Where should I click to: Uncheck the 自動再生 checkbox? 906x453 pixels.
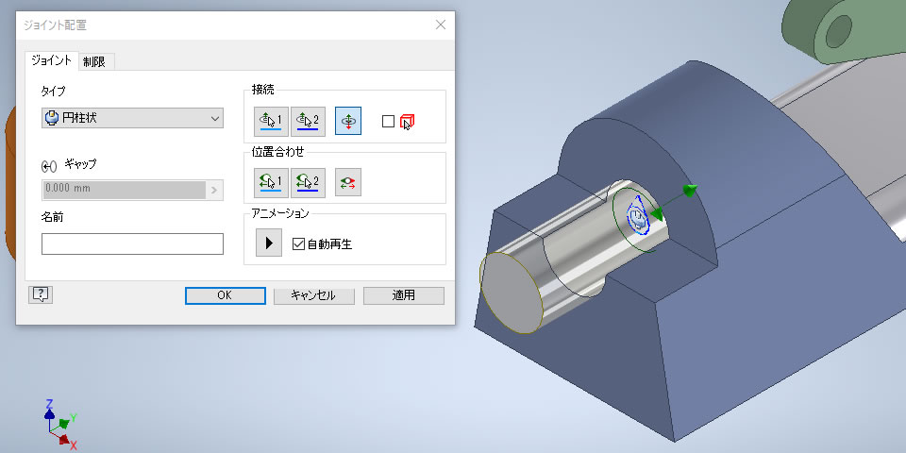coord(299,243)
